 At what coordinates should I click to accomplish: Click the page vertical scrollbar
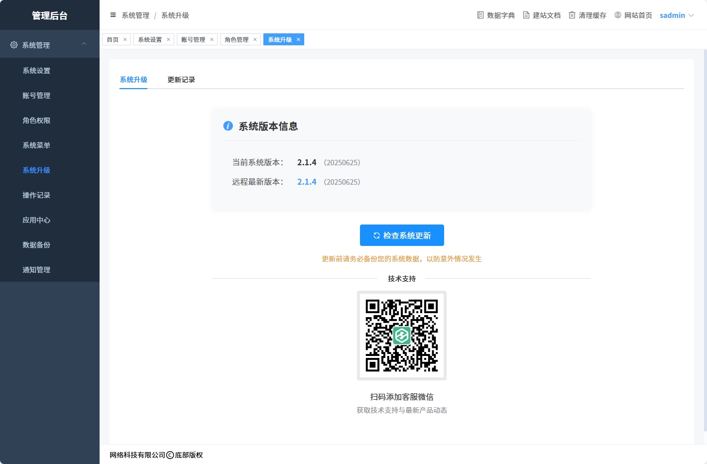[705, 240]
